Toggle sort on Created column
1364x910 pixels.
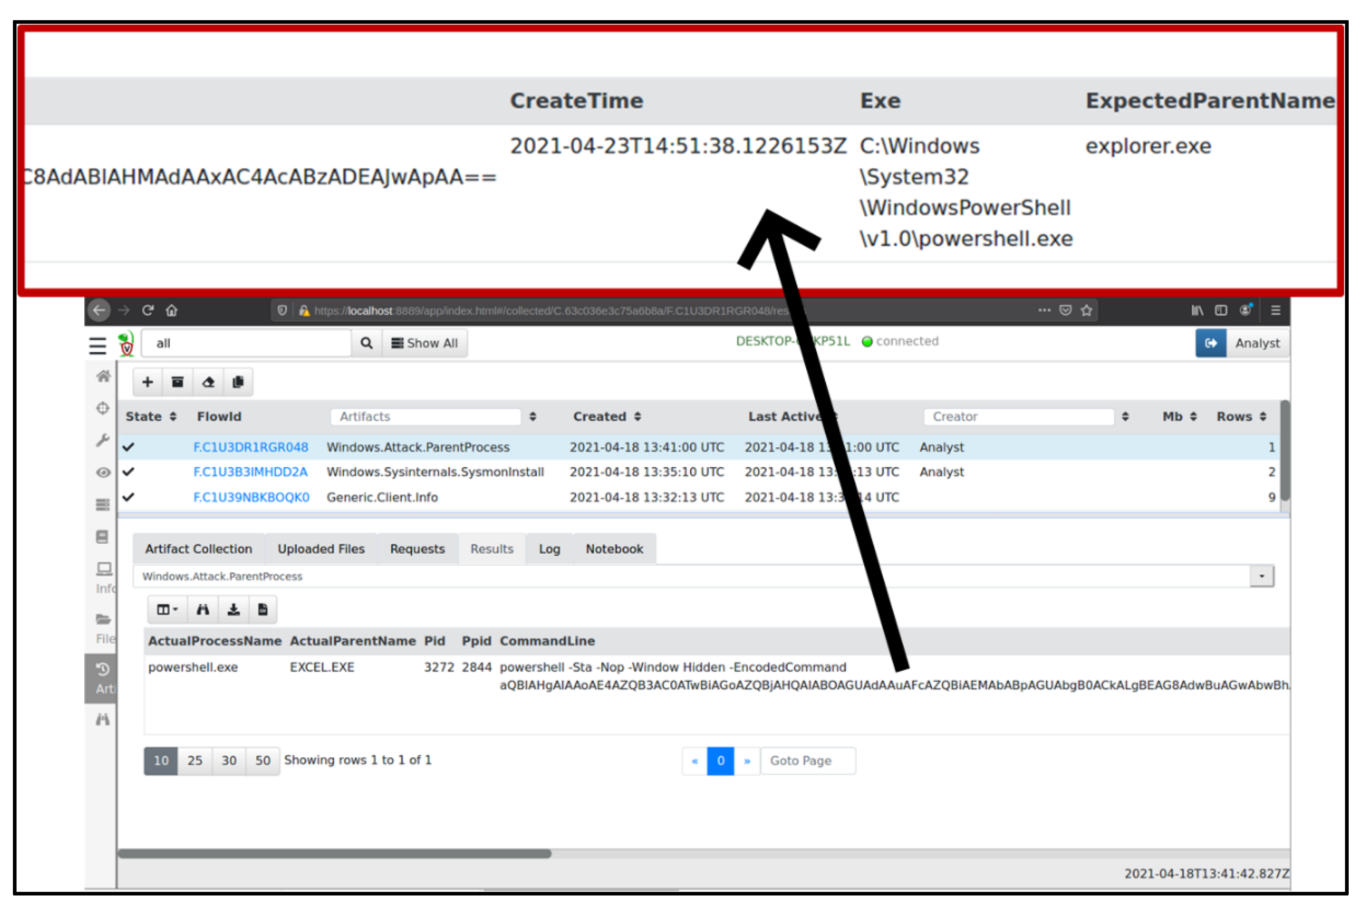[x=638, y=417]
